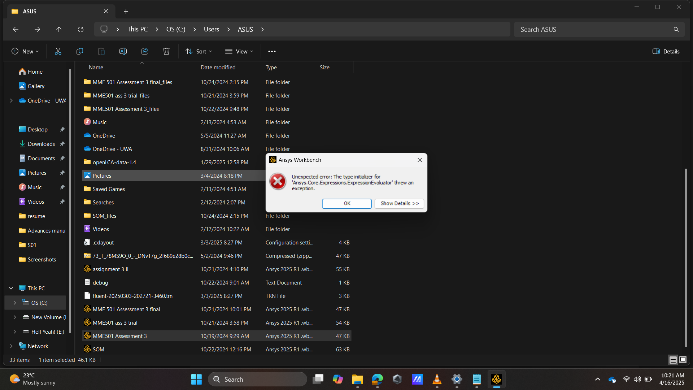The width and height of the screenshot is (693, 390).
Task: Open Task View from the taskbar
Action: (x=318, y=379)
